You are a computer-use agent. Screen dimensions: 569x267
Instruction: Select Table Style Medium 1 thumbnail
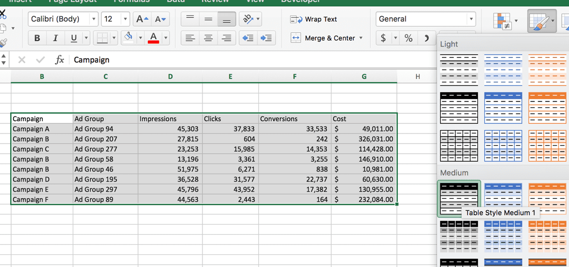tap(459, 199)
